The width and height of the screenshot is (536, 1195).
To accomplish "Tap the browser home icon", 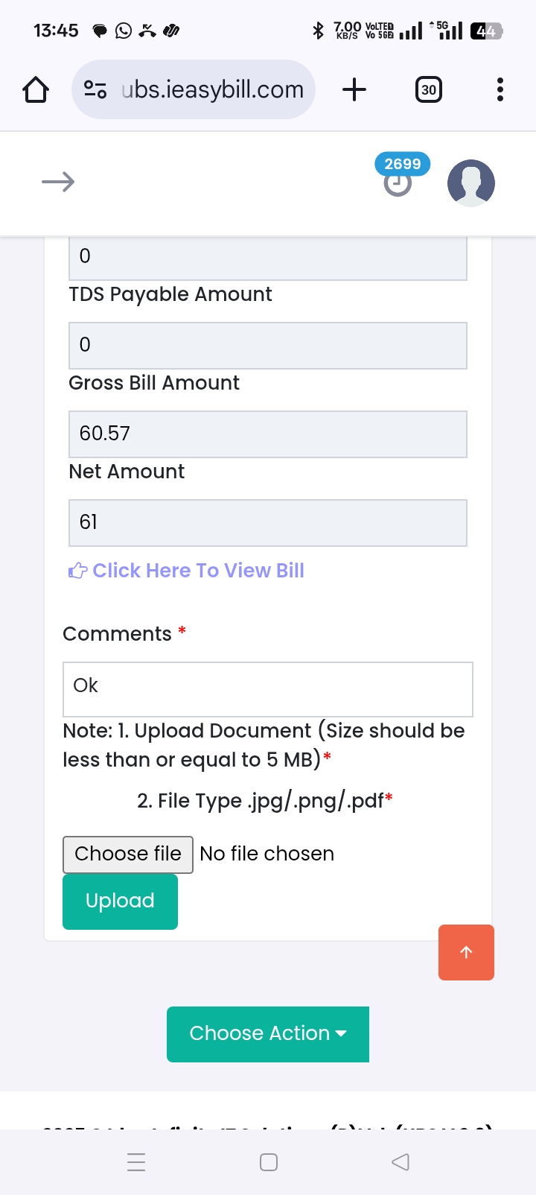I will 36,90.
